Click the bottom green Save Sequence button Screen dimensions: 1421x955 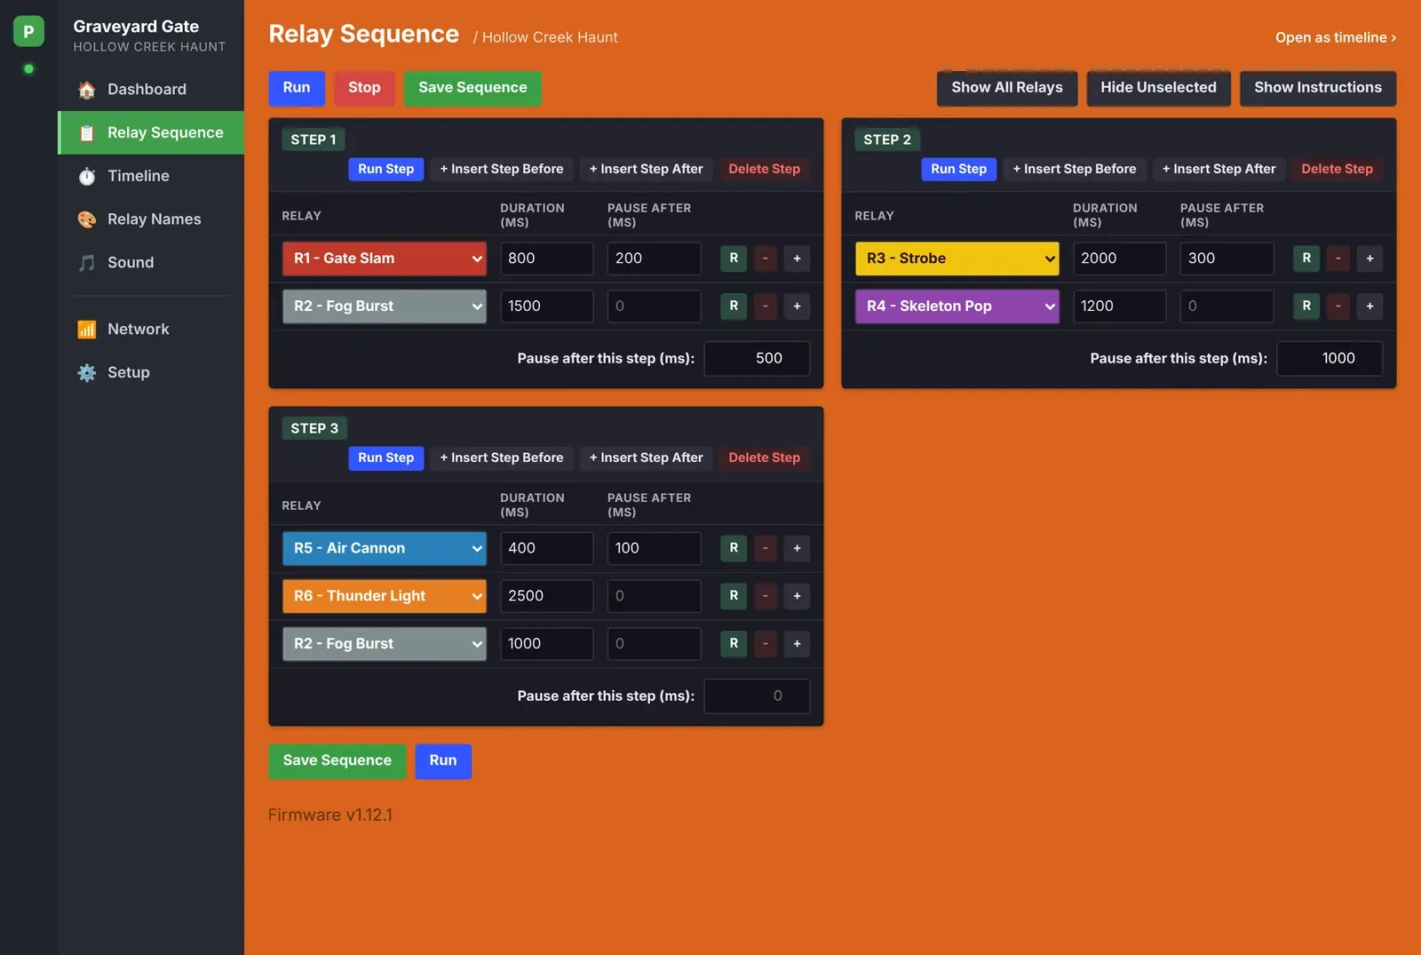point(337,761)
